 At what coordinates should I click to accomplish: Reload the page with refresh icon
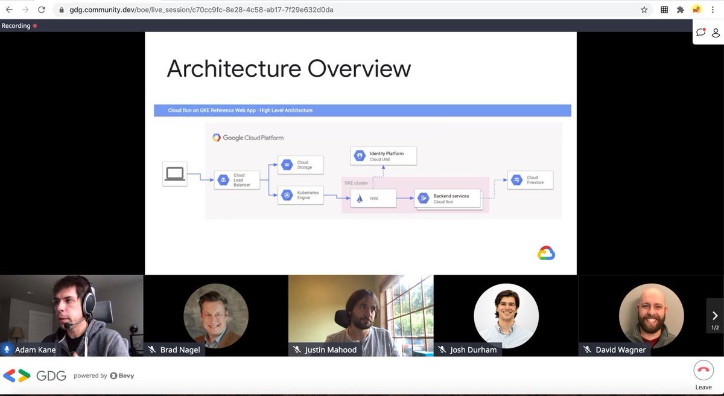tap(41, 10)
